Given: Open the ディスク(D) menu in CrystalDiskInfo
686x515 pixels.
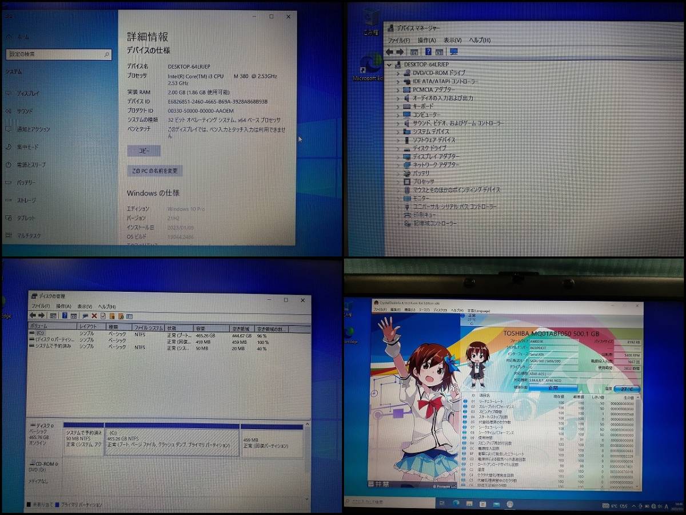Looking at the screenshot, I should click(440, 310).
